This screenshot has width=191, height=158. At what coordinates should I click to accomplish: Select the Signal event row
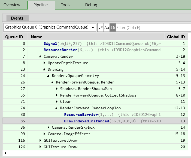(x=50, y=44)
